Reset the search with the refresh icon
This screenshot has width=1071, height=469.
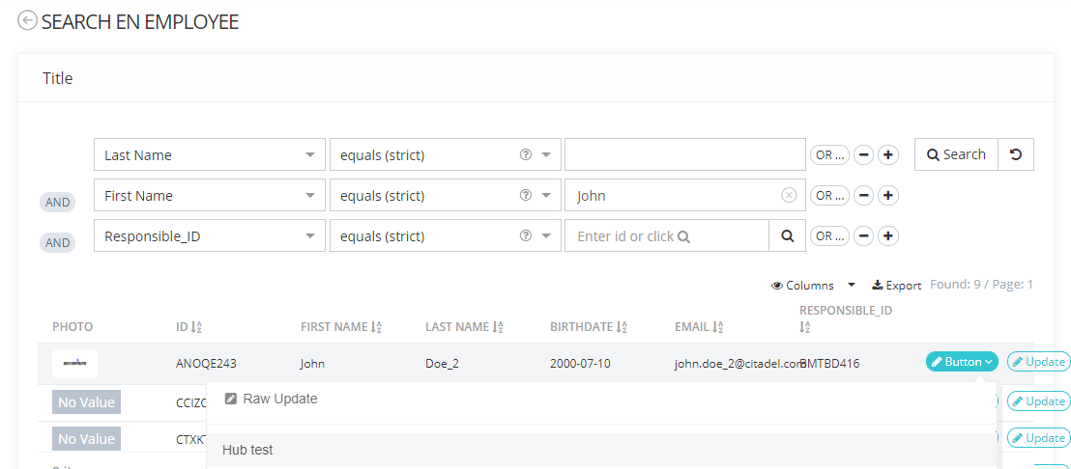click(x=1016, y=154)
